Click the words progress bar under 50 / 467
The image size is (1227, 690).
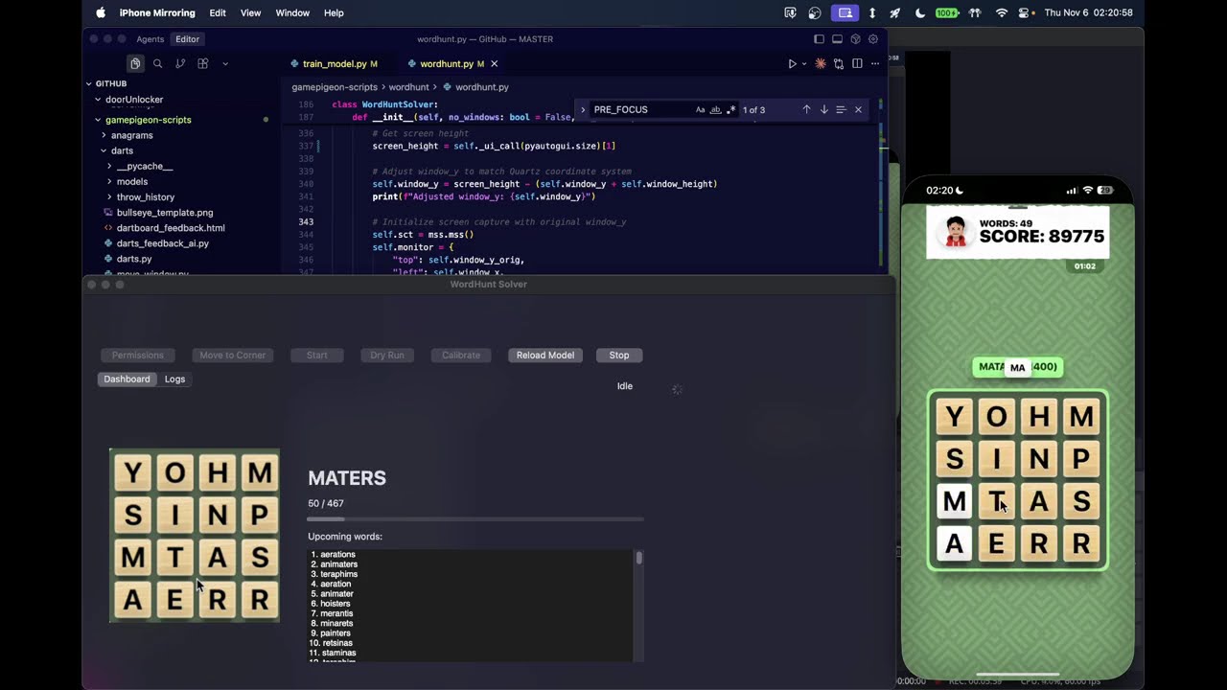[x=475, y=519]
